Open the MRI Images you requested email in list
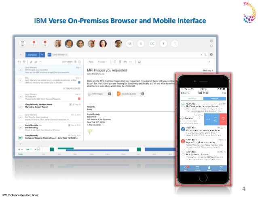This screenshot has width=258, height=199. coord(49,70)
